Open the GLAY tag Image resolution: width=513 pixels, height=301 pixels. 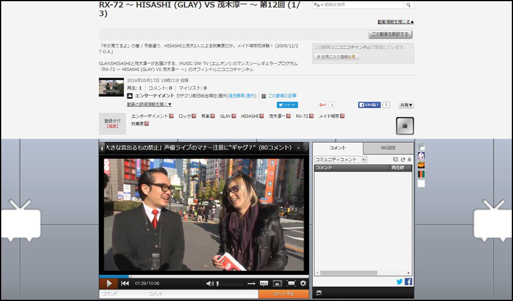tap(226, 116)
